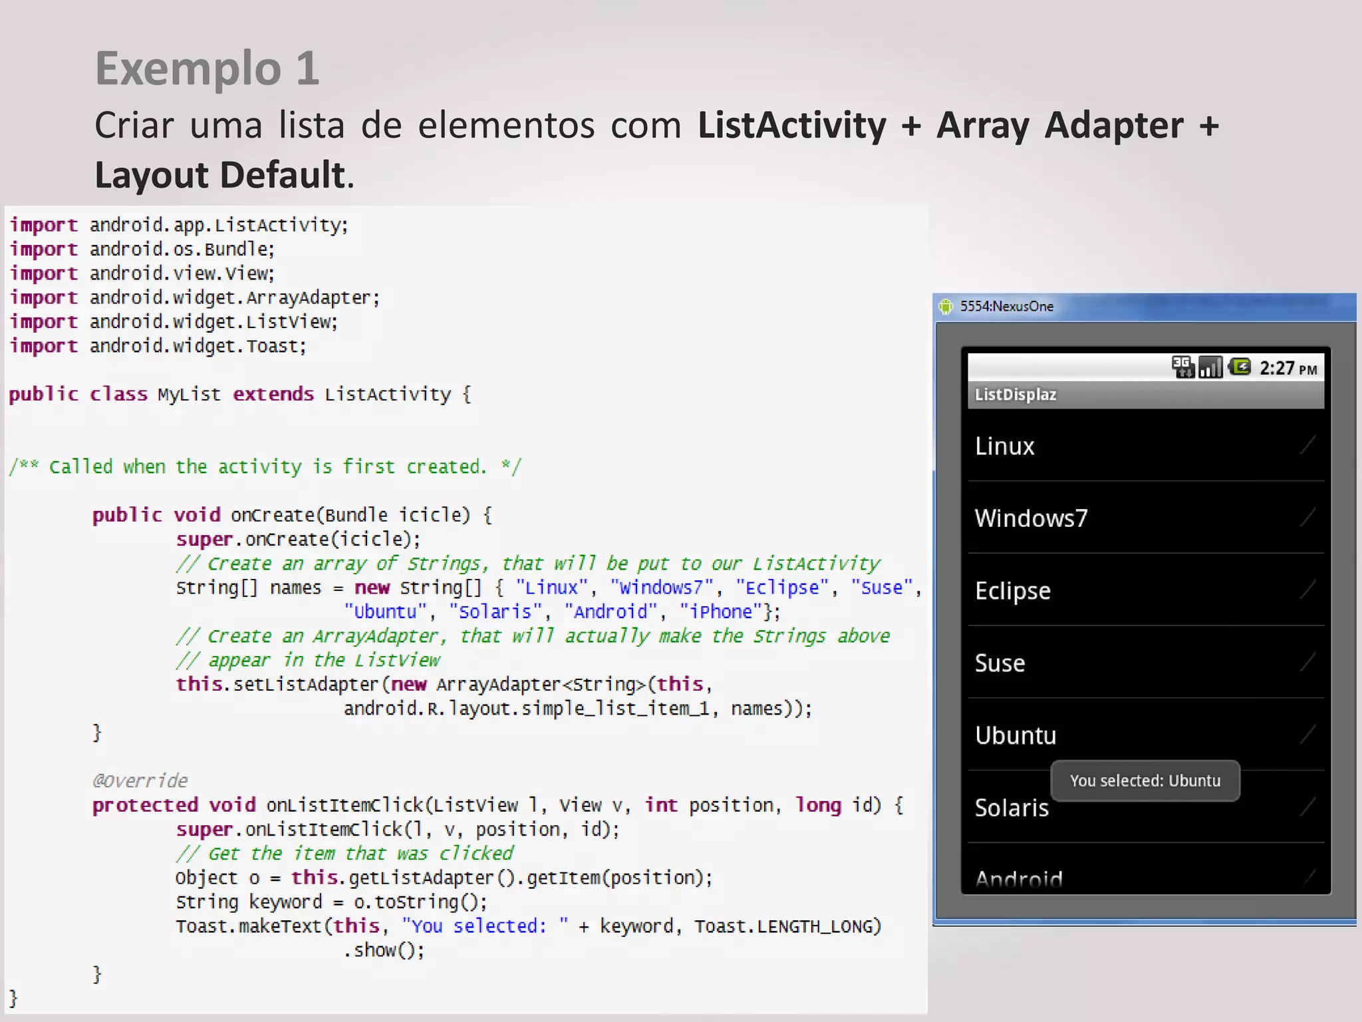Select the Eclipse list item

point(1146,590)
